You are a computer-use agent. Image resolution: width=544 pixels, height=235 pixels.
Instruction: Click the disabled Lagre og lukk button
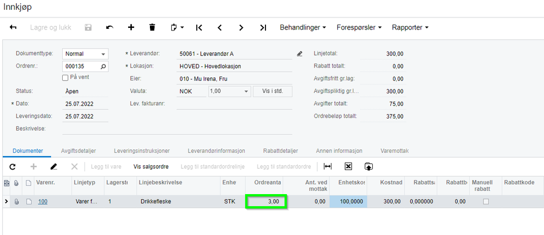click(50, 27)
